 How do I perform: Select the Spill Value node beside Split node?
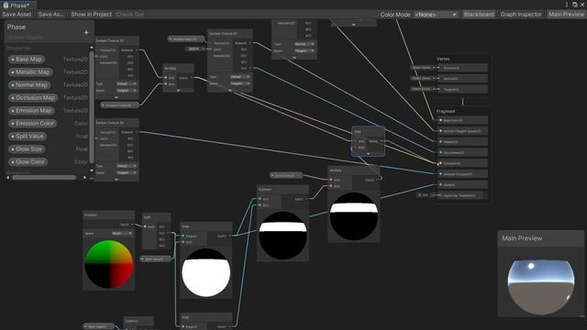[x=156, y=258]
